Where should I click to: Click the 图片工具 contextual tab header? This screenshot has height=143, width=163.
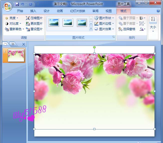pyautogui.click(x=123, y=4)
